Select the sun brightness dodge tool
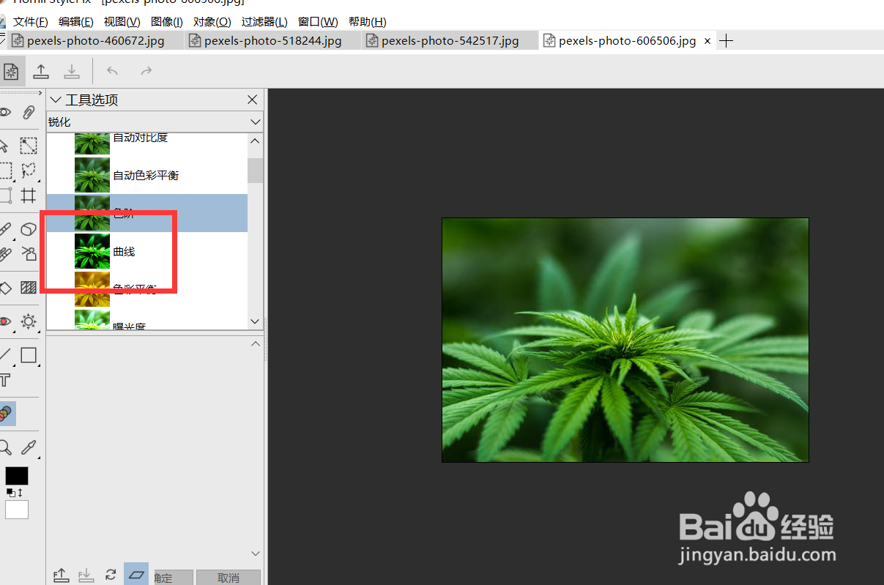The width and height of the screenshot is (884, 585). click(29, 321)
